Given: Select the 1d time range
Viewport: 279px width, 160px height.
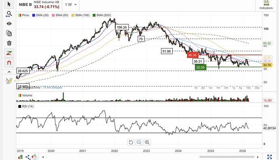Looking at the screenshot, I should (x=196, y=88).
